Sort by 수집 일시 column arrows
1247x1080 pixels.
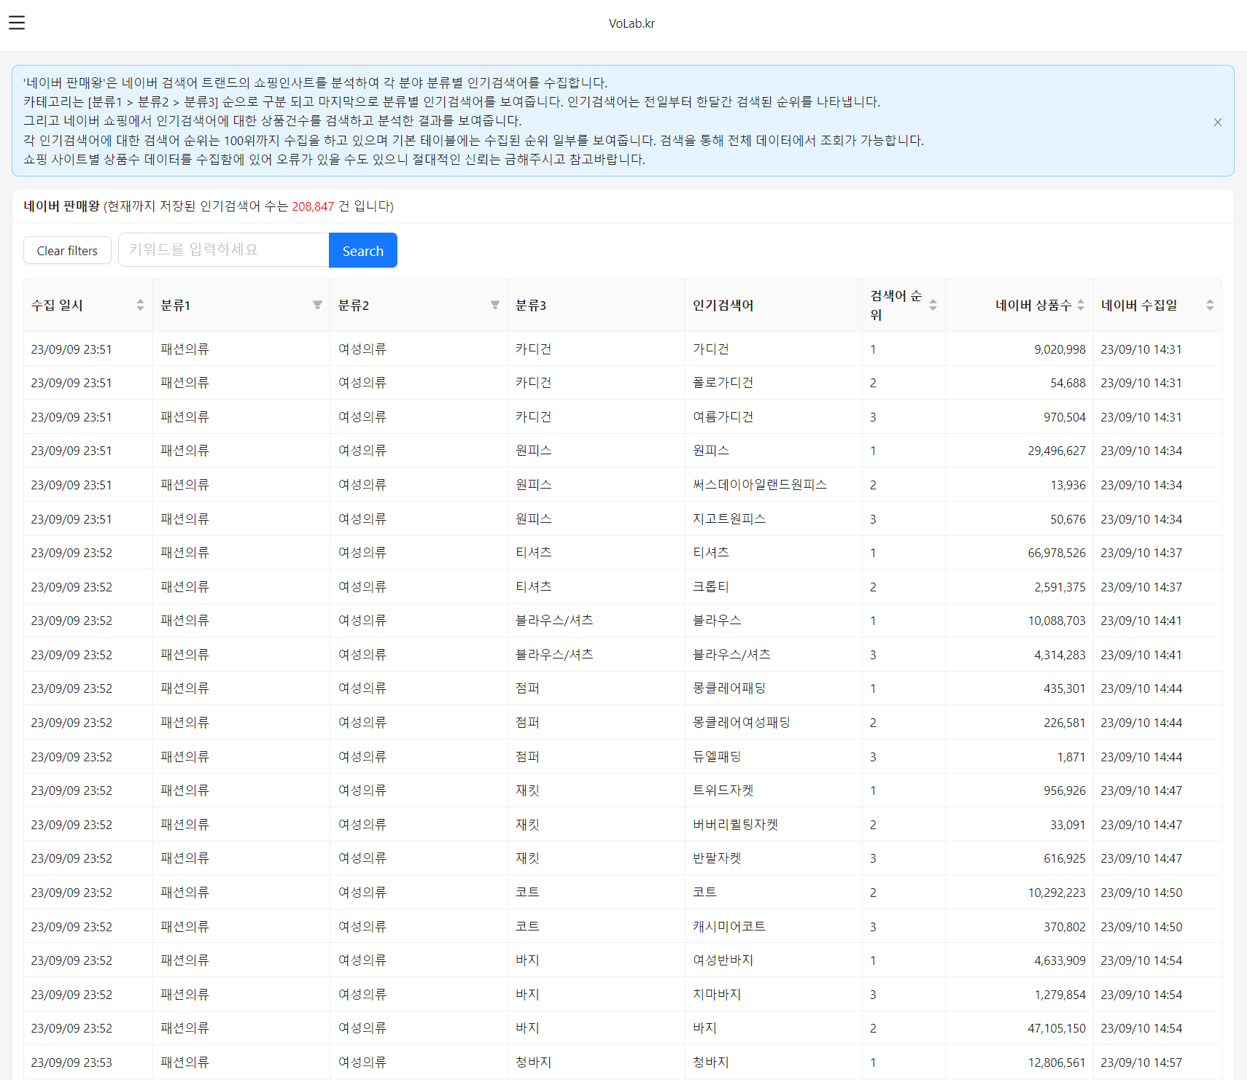(140, 305)
